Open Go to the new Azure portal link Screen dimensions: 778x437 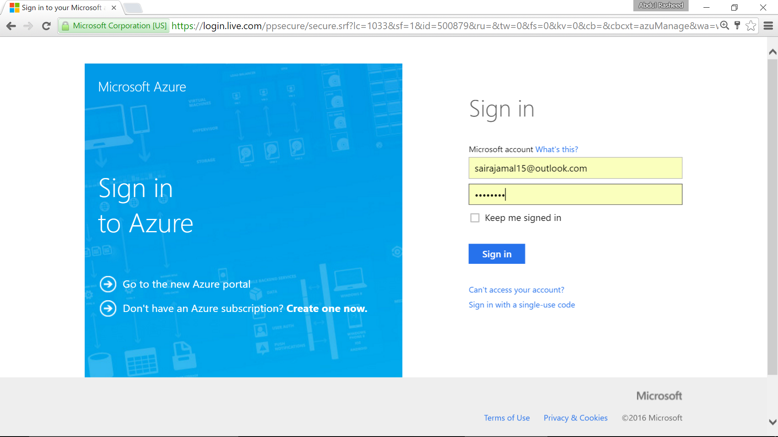click(186, 284)
